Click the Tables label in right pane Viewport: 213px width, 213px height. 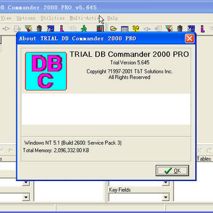tap(204, 159)
